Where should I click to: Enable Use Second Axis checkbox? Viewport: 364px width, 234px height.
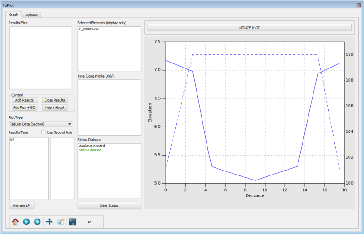click(43, 132)
